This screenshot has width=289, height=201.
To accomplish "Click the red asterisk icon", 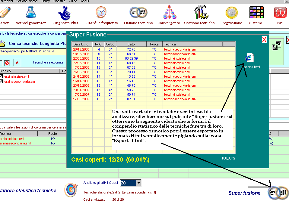I will (17, 63).
